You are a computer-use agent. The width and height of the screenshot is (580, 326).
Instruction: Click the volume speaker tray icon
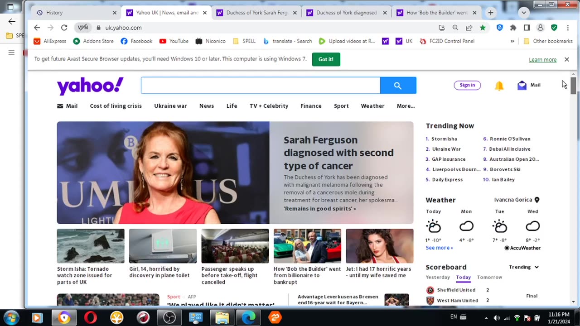click(x=496, y=318)
